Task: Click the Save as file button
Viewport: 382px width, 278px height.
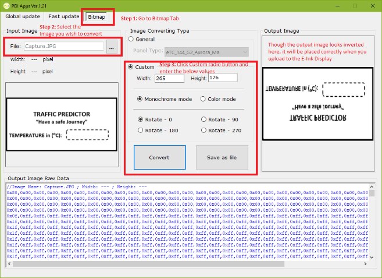Action: 222,157
